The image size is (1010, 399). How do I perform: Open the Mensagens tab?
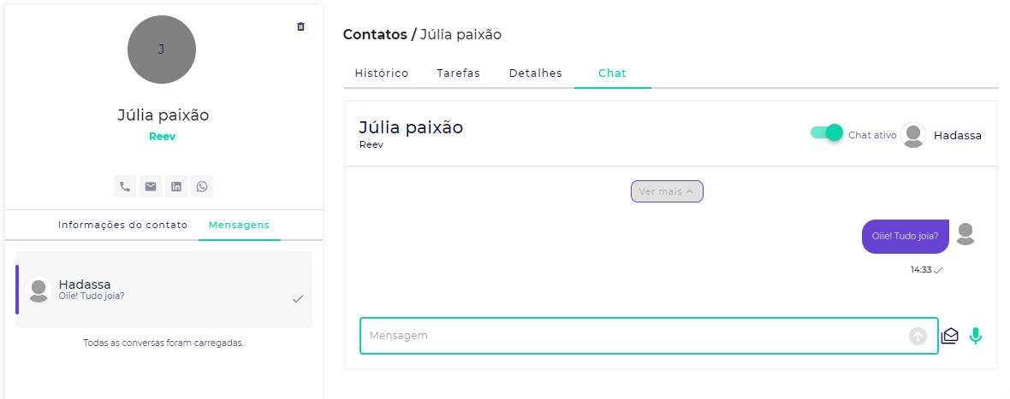click(239, 226)
